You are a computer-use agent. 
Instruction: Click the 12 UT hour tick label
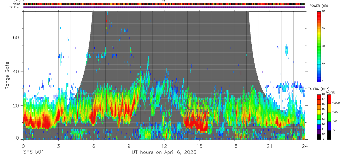[x=164, y=146]
